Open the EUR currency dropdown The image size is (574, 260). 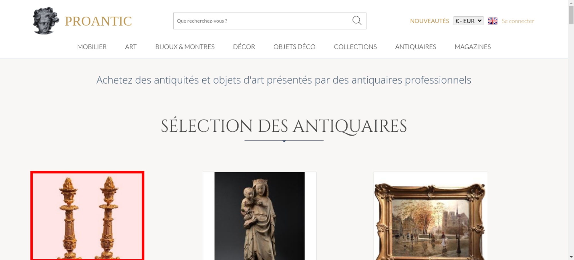(x=468, y=21)
